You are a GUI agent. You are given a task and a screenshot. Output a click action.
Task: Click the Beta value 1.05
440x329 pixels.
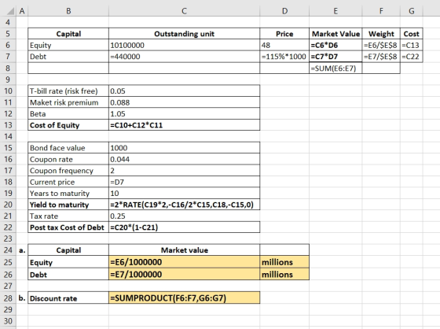tap(184, 113)
